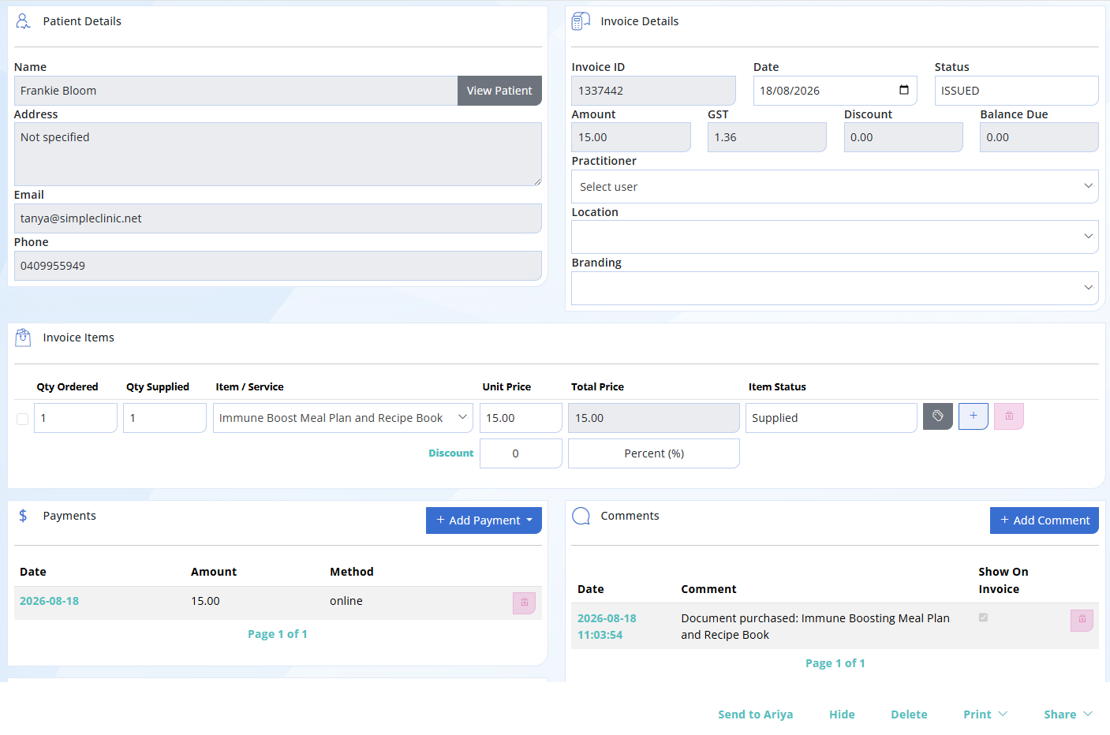Image resolution: width=1110 pixels, height=735 pixels.
Task: Click the Balance Due field
Action: click(x=1039, y=137)
